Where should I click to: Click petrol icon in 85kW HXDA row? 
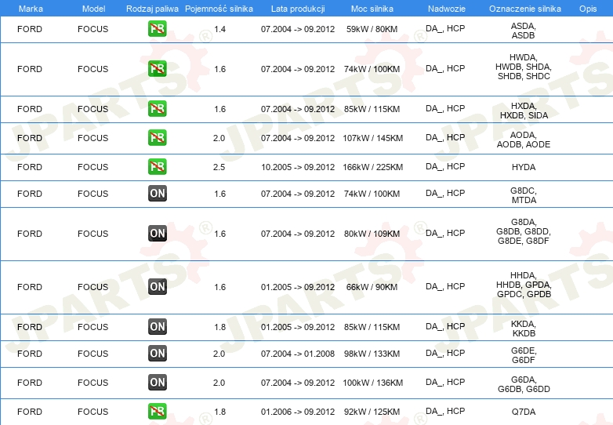click(157, 109)
